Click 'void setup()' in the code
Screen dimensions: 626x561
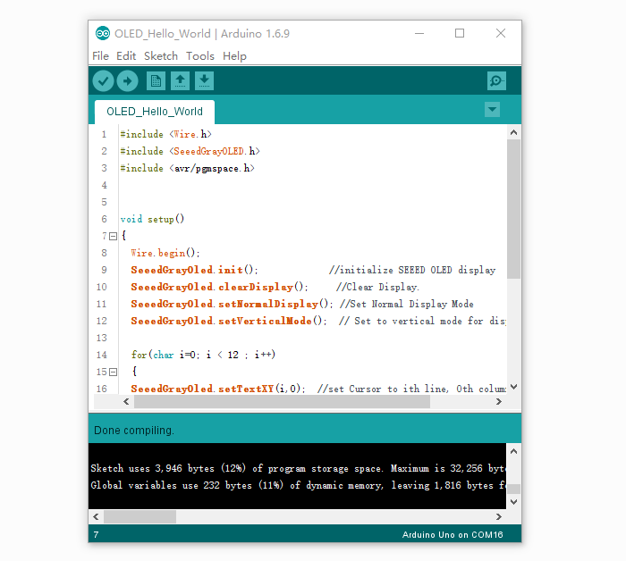pos(152,219)
